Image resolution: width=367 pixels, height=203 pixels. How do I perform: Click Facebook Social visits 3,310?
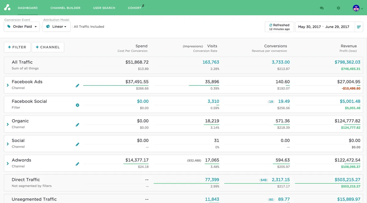coord(213,101)
